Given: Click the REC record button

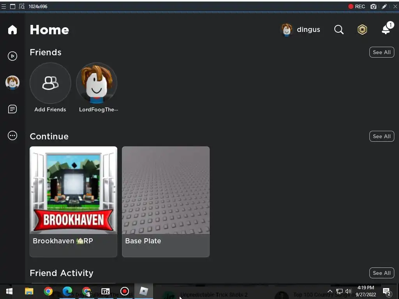Looking at the screenshot, I should click(357, 6).
